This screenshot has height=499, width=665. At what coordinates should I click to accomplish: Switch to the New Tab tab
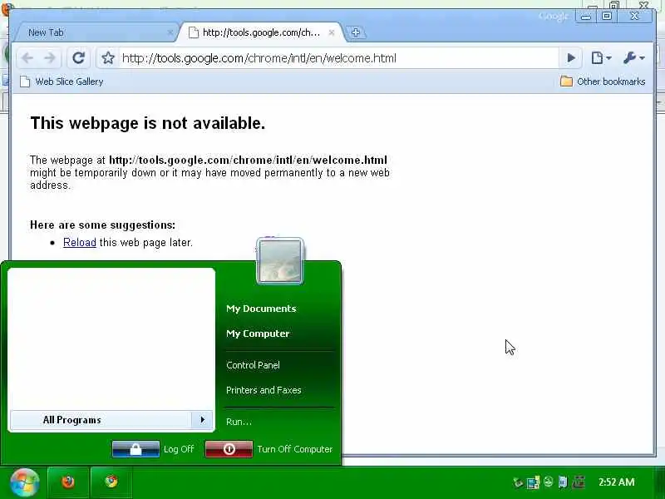tap(96, 32)
